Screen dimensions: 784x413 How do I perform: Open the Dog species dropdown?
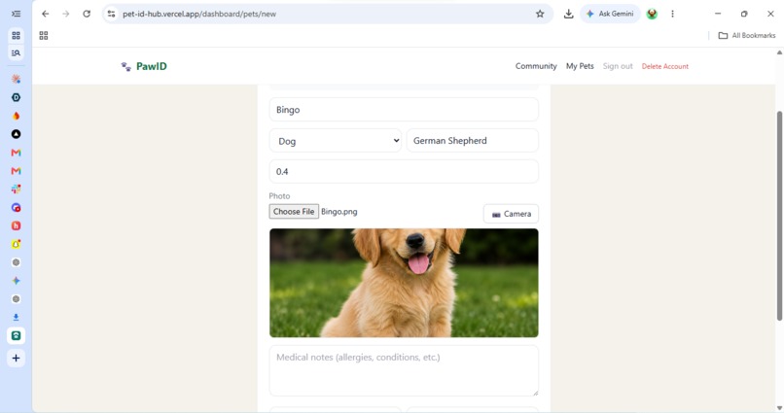336,141
